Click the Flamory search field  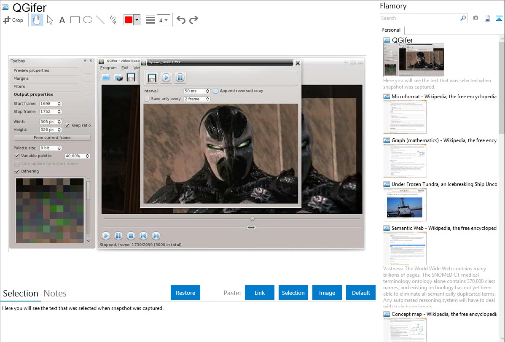(420, 18)
